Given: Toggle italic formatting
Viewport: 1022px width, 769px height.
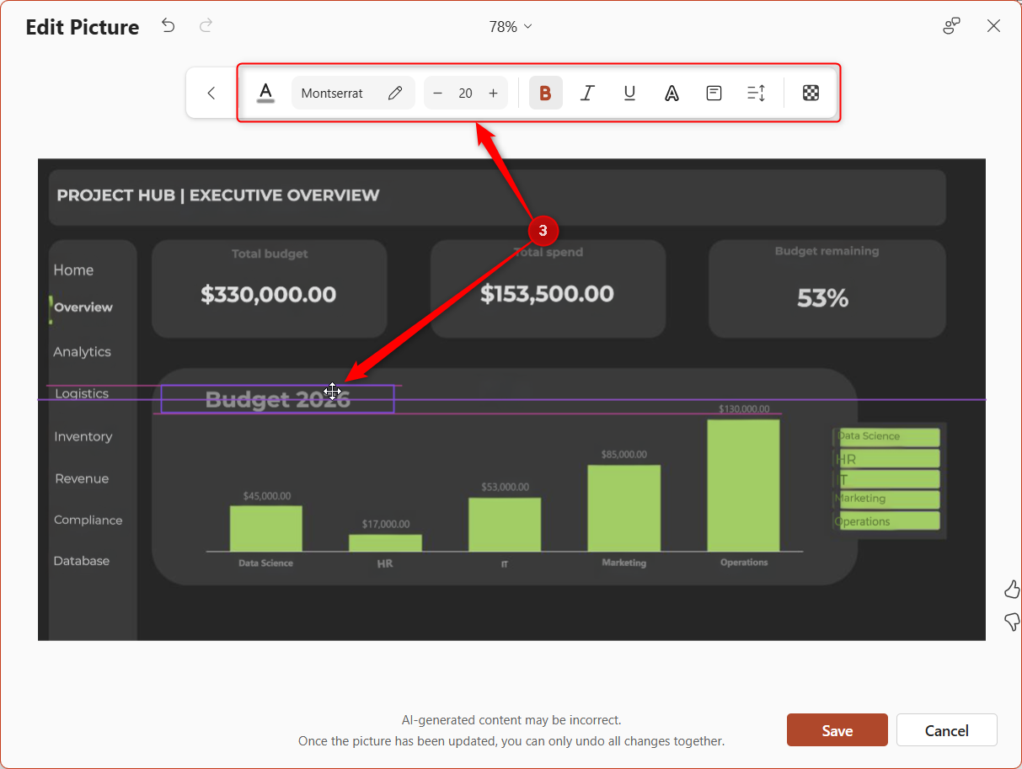Looking at the screenshot, I should 587,93.
